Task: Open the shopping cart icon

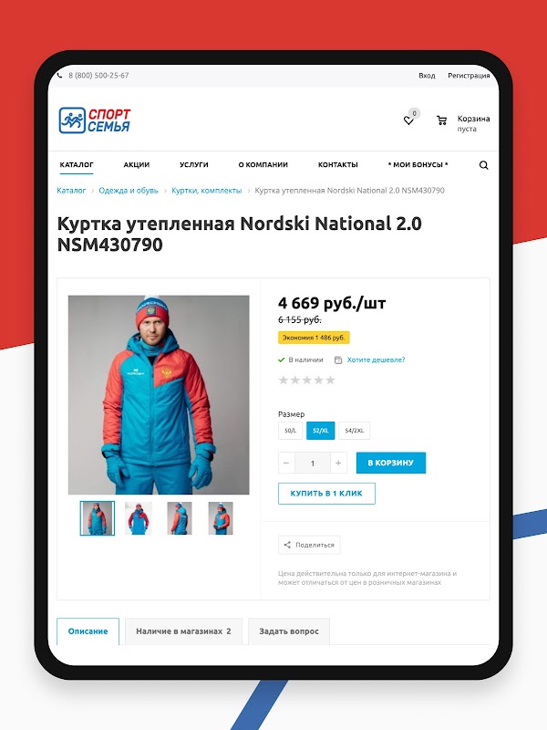Action: 441,120
